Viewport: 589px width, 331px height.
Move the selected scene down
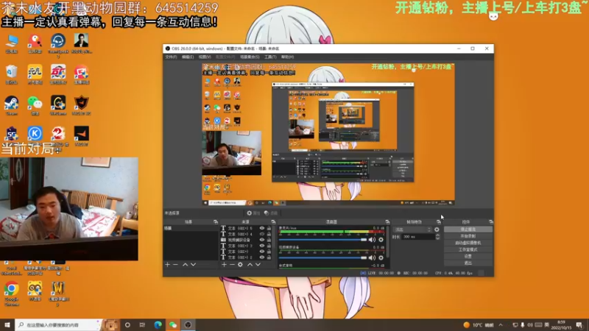pos(193,265)
